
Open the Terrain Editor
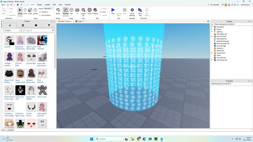click(x=58, y=11)
